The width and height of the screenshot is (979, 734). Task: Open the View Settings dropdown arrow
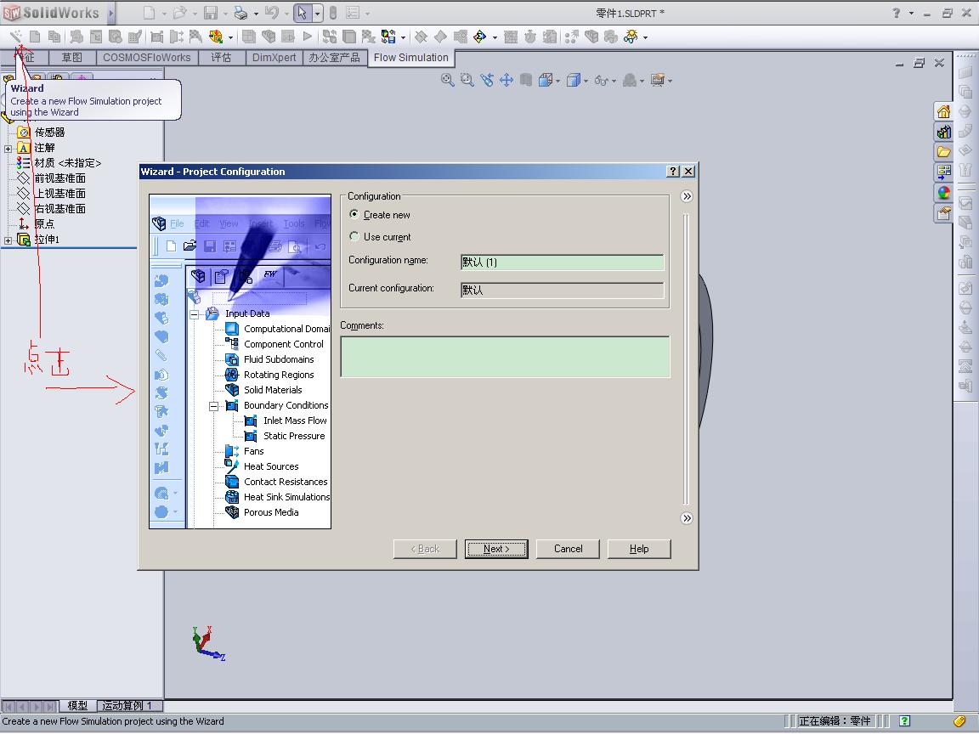tap(670, 81)
